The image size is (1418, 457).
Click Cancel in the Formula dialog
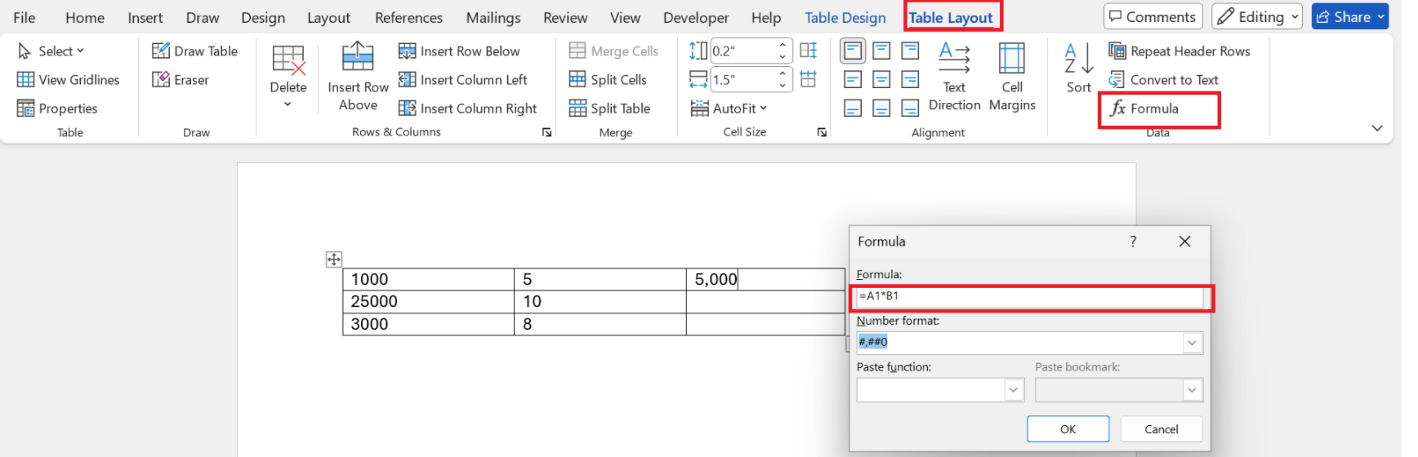[x=1161, y=429]
